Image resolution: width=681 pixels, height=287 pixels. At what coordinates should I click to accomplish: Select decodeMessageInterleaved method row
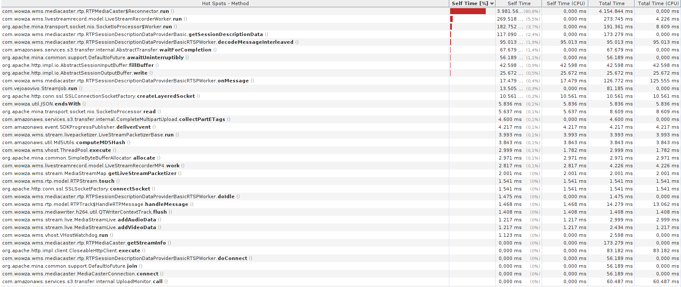pos(340,42)
